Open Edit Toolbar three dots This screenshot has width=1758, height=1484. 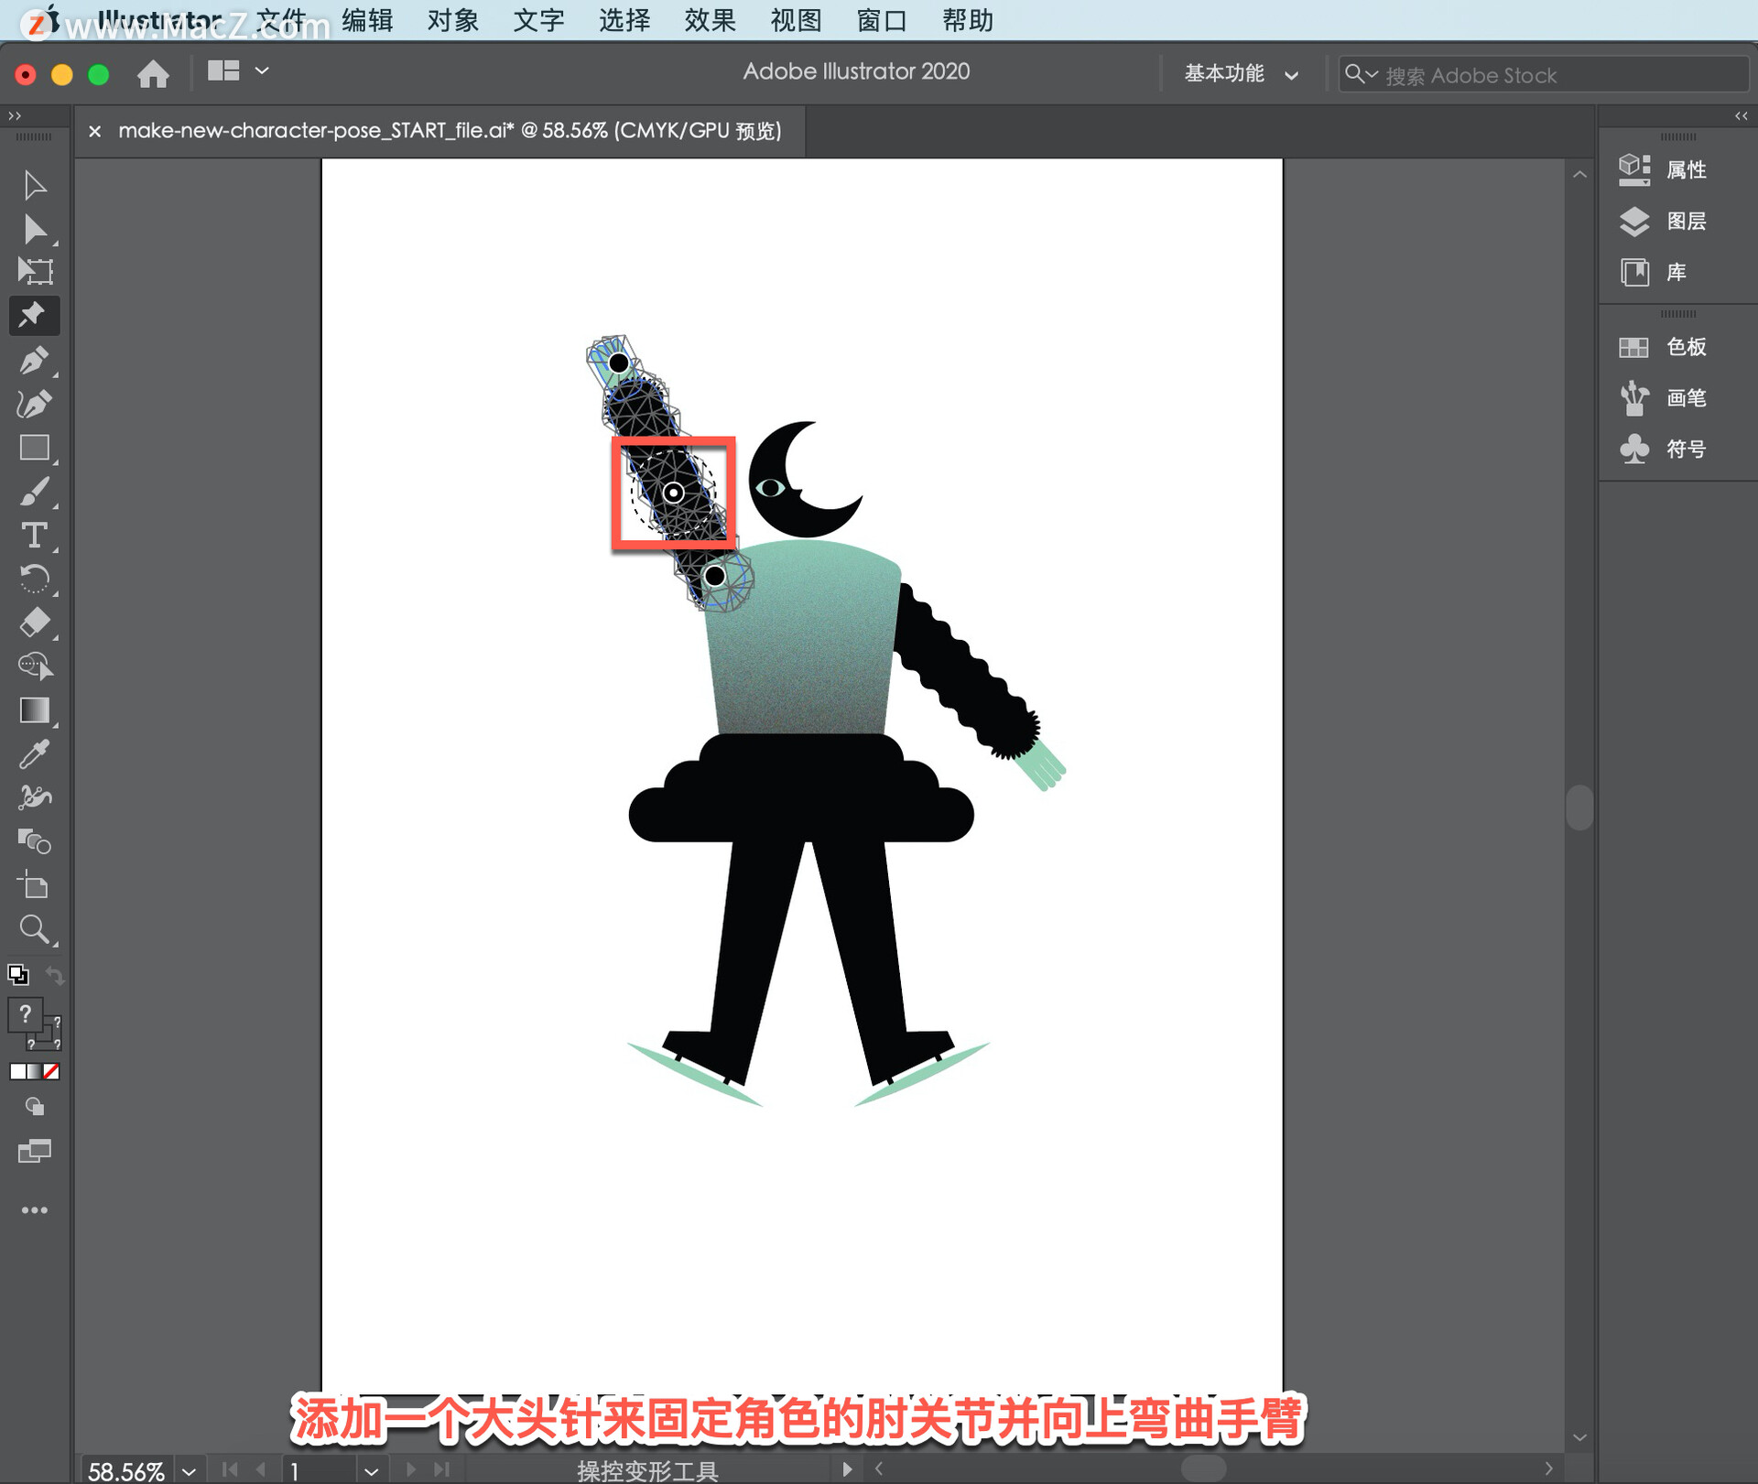[35, 1211]
